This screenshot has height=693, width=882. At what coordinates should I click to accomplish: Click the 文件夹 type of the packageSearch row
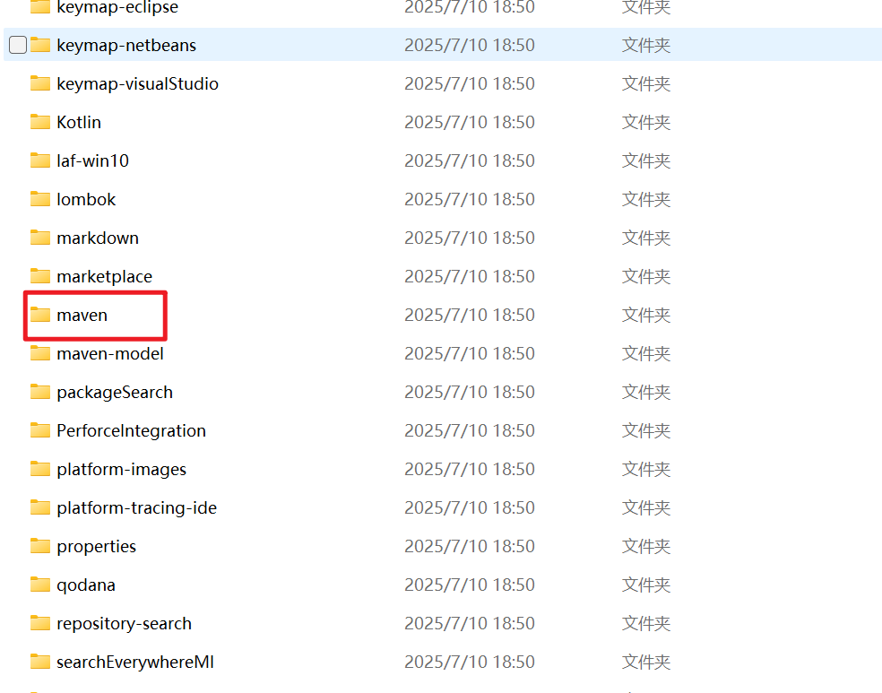click(646, 392)
